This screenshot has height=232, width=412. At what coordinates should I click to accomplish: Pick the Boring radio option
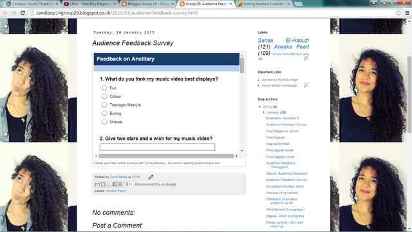(x=104, y=113)
